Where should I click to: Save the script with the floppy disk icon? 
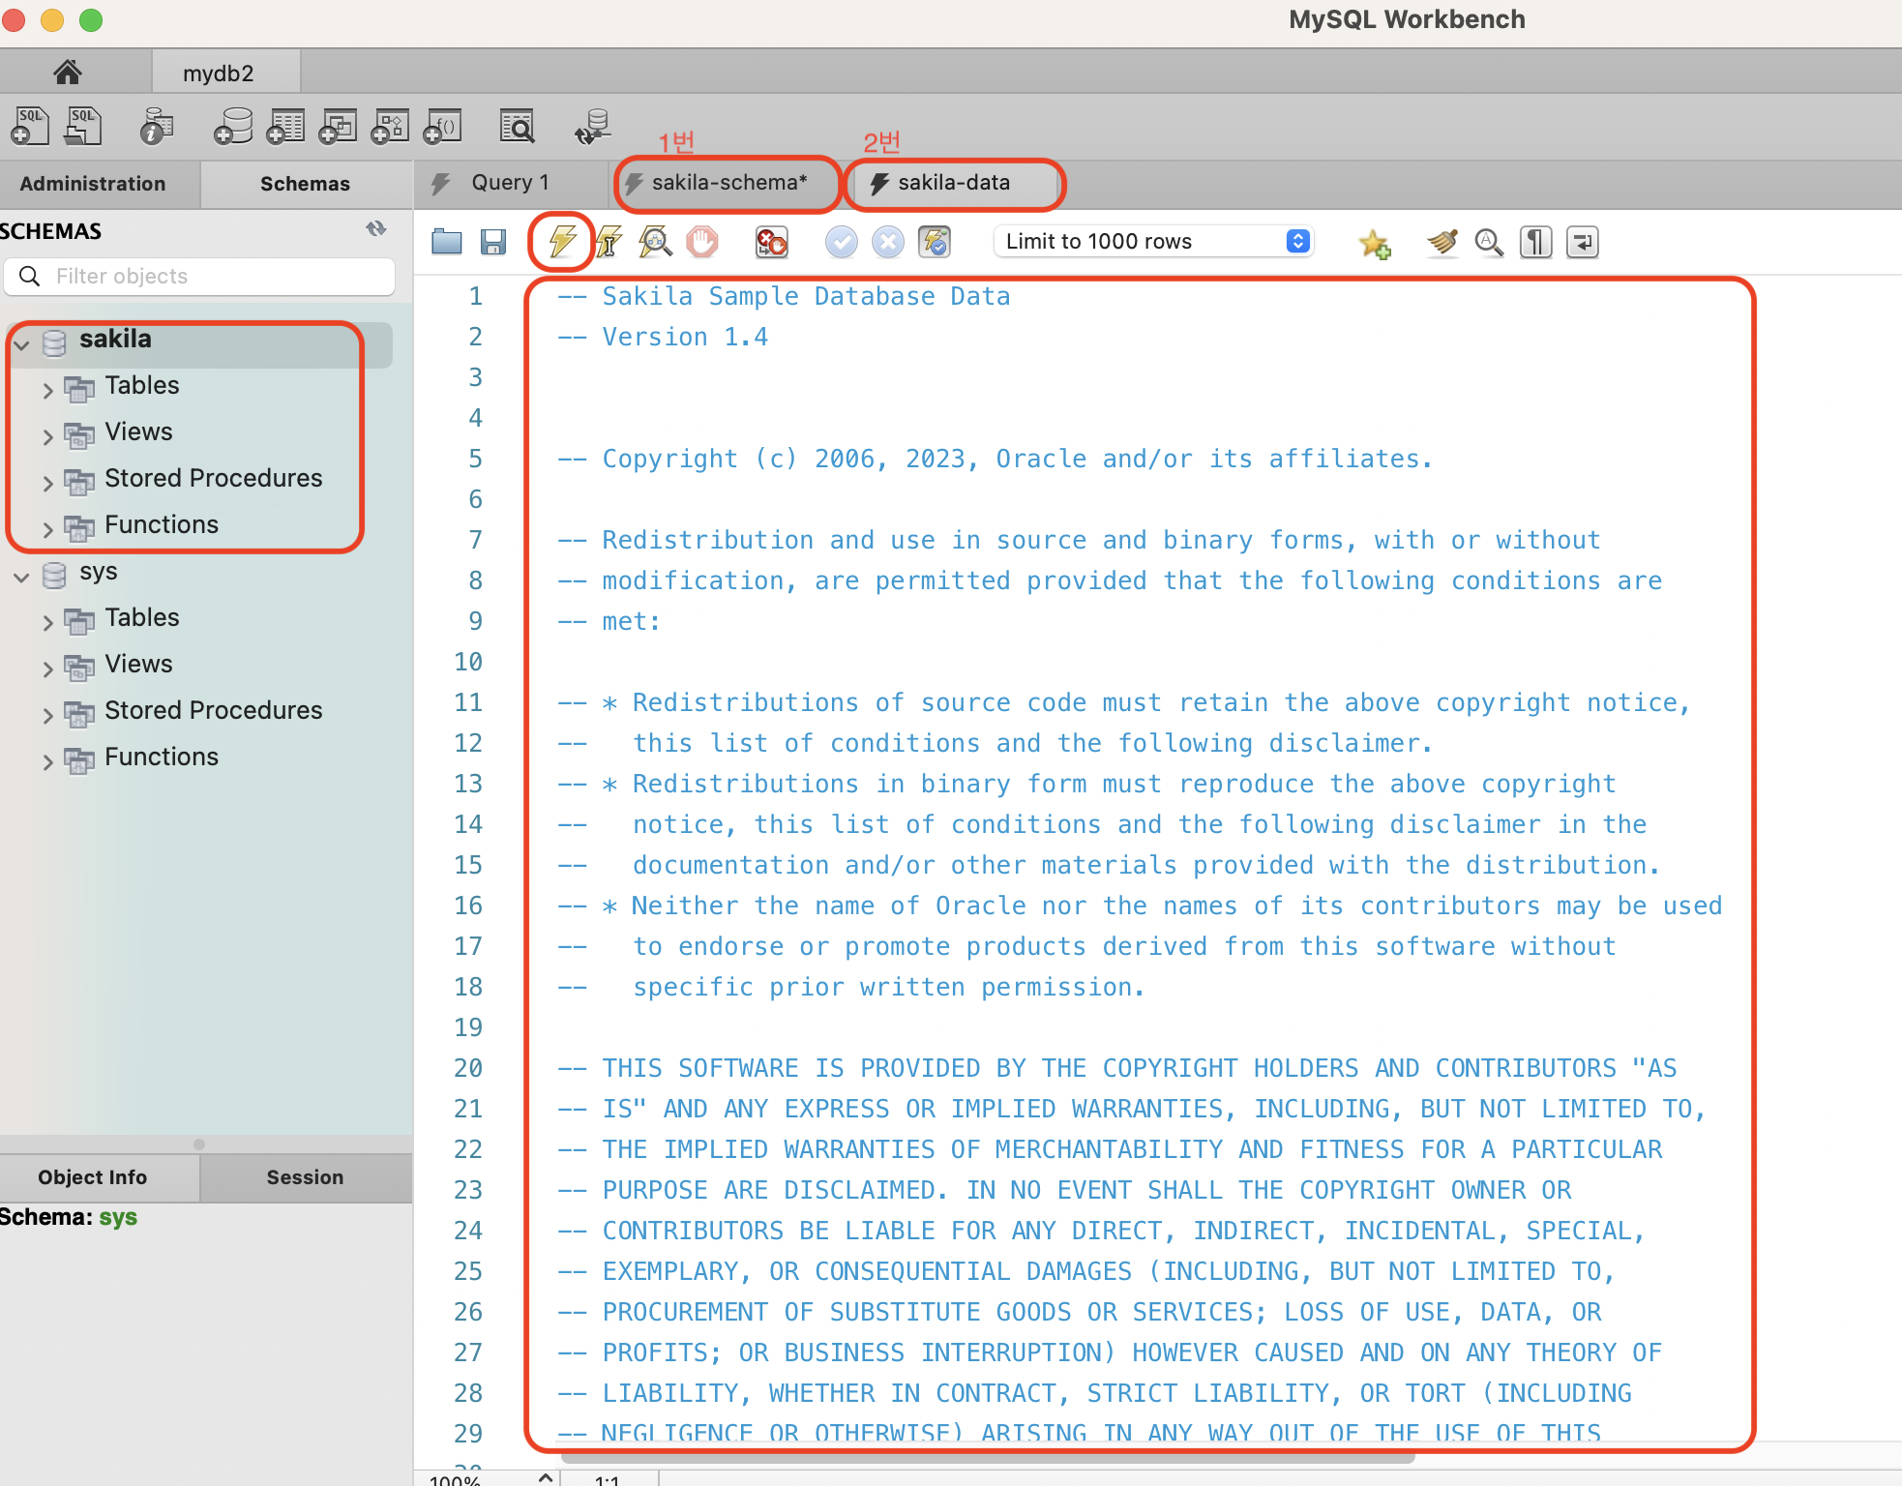[x=493, y=242]
